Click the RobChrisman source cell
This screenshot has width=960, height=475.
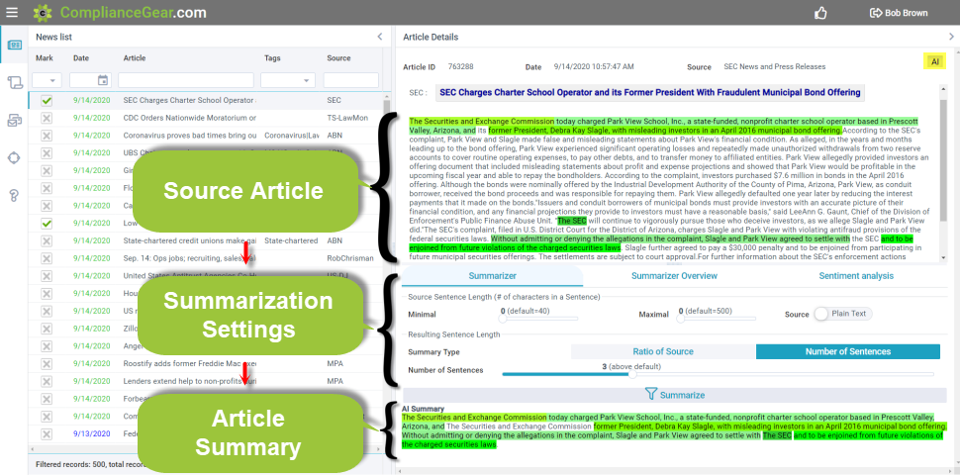[350, 258]
